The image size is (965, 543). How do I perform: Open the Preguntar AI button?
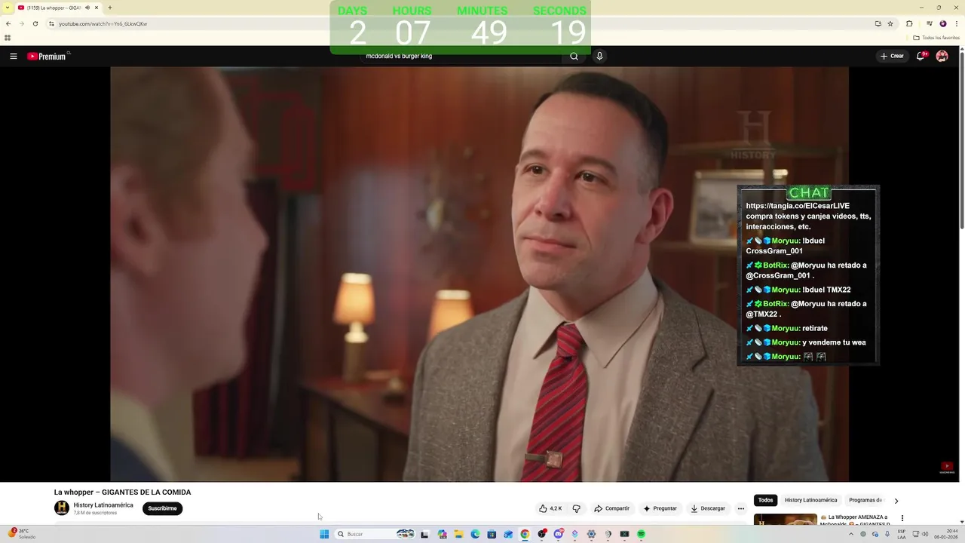(660, 508)
